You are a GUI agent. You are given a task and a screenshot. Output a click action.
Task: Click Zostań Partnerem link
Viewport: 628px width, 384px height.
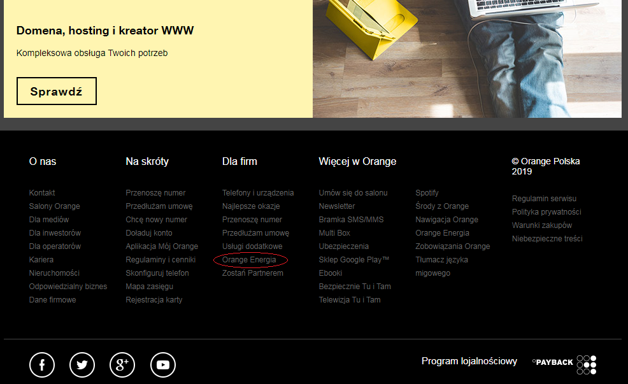[253, 273]
